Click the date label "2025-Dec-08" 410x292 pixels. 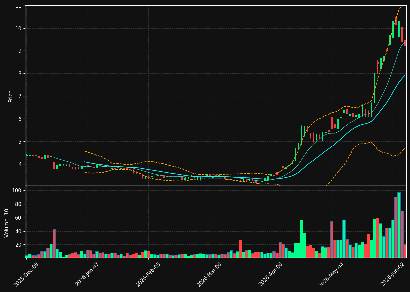pos(26,274)
